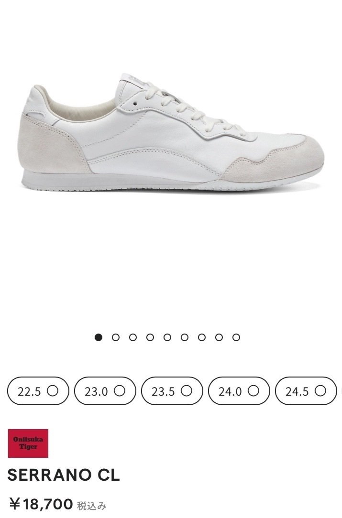The image size is (342, 518).
Task: Jump to the last carousel dot
Action: tap(236, 337)
